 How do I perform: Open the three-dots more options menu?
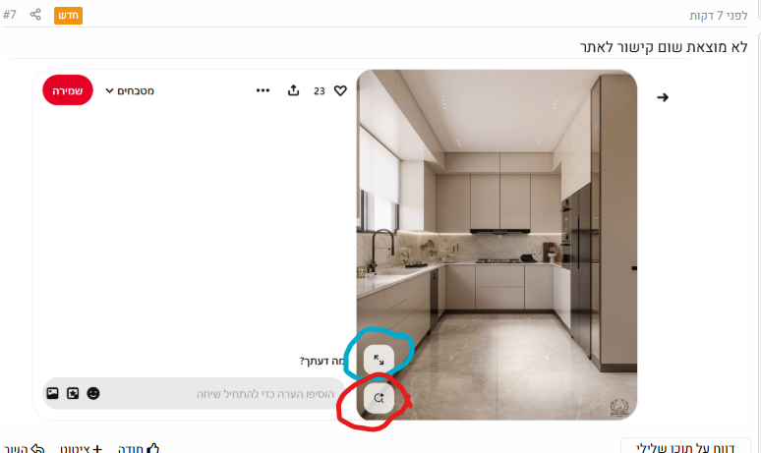tap(263, 90)
